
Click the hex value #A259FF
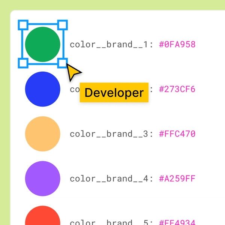(x=177, y=178)
